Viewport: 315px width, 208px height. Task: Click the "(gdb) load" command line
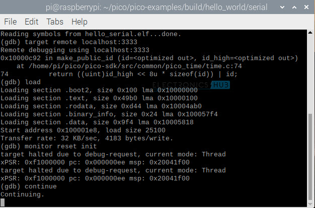click(21, 82)
